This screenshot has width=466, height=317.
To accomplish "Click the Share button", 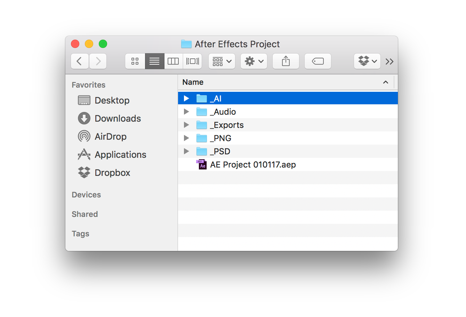I will (286, 62).
